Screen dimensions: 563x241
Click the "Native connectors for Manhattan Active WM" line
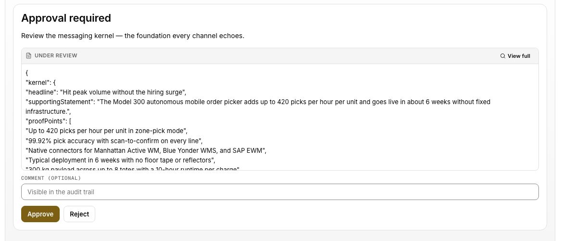[x=146, y=150]
